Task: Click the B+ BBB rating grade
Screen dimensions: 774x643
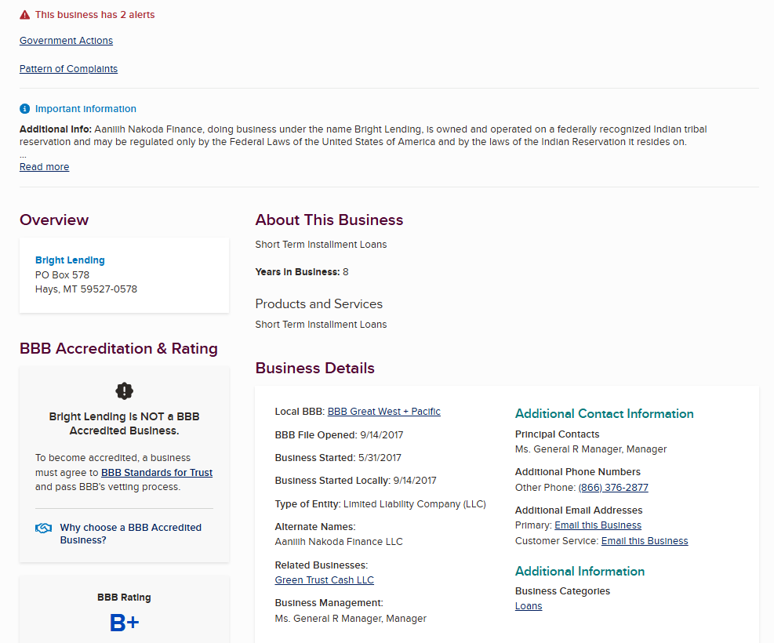Action: tap(125, 623)
